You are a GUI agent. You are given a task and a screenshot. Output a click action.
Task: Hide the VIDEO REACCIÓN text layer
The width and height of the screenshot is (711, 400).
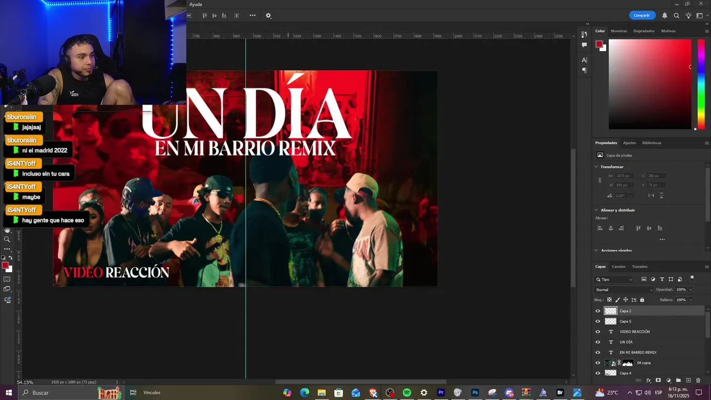point(598,332)
